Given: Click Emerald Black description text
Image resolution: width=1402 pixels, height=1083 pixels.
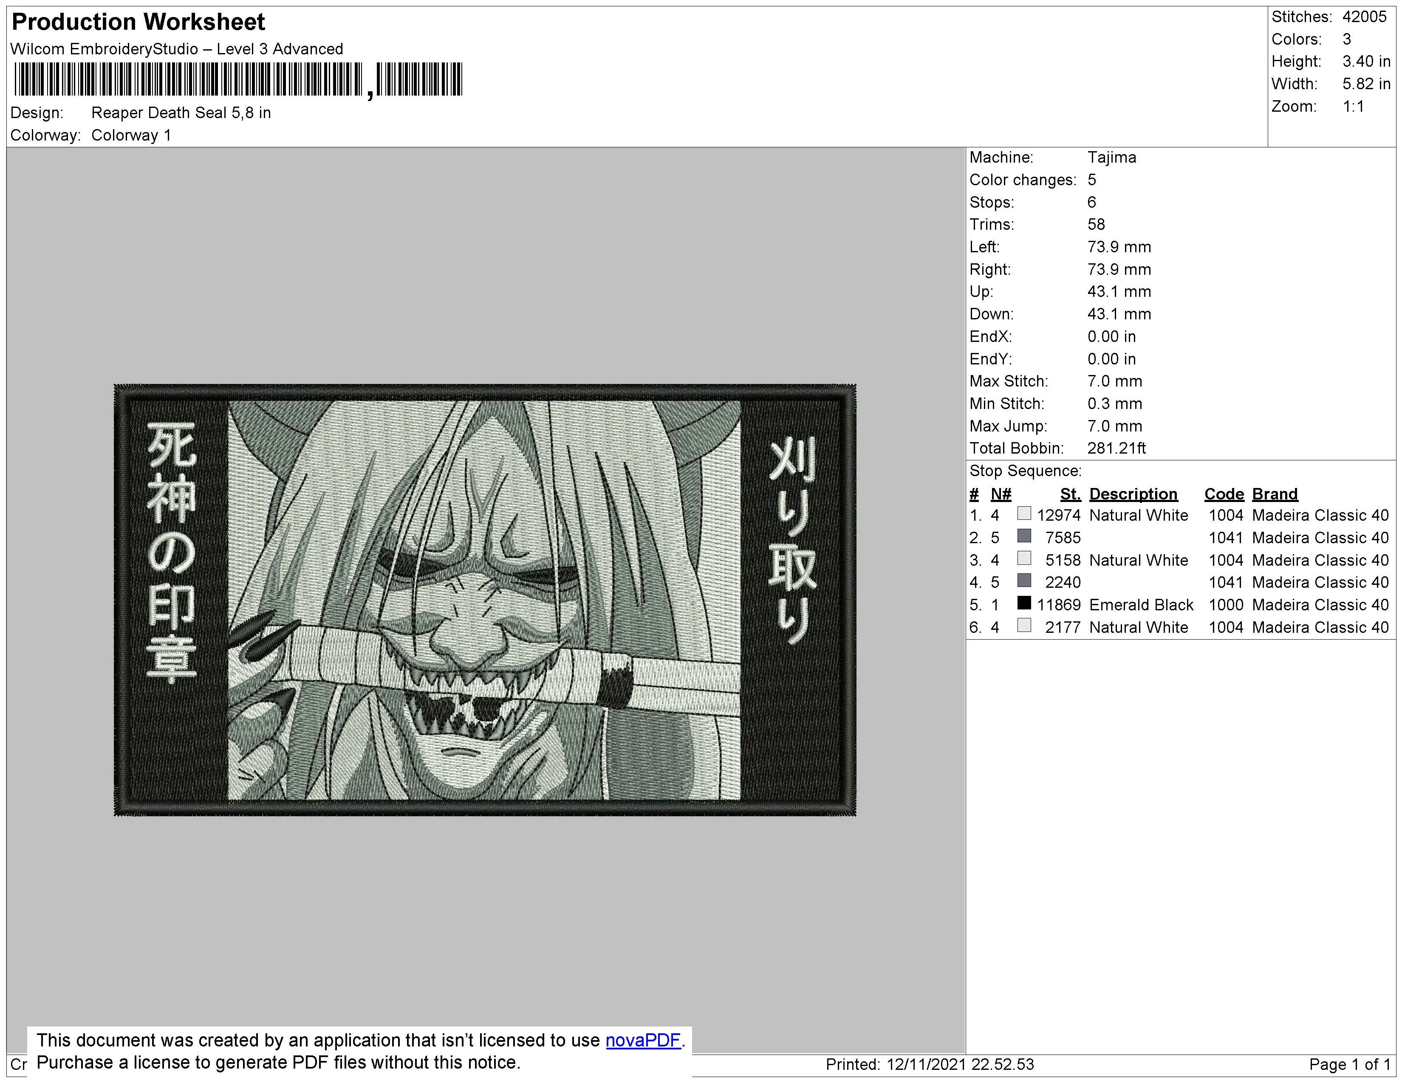Looking at the screenshot, I should coord(1142,605).
